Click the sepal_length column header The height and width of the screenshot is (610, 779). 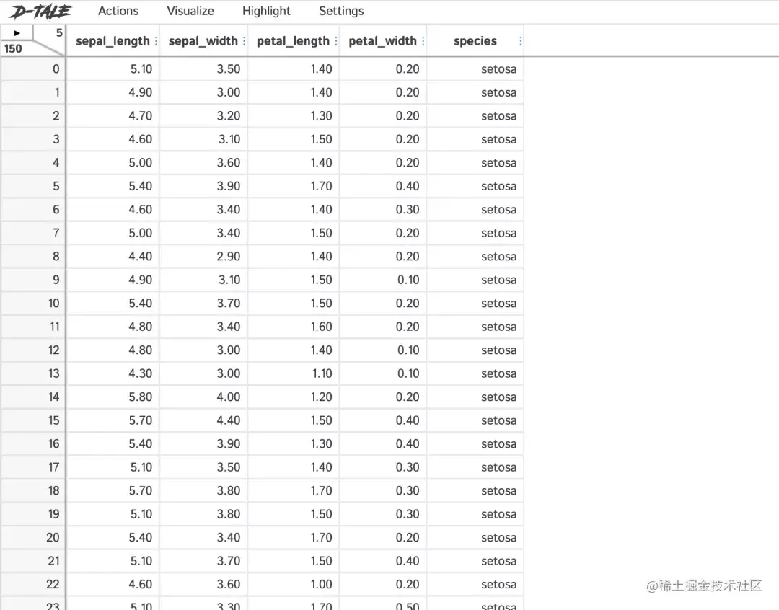[113, 40]
